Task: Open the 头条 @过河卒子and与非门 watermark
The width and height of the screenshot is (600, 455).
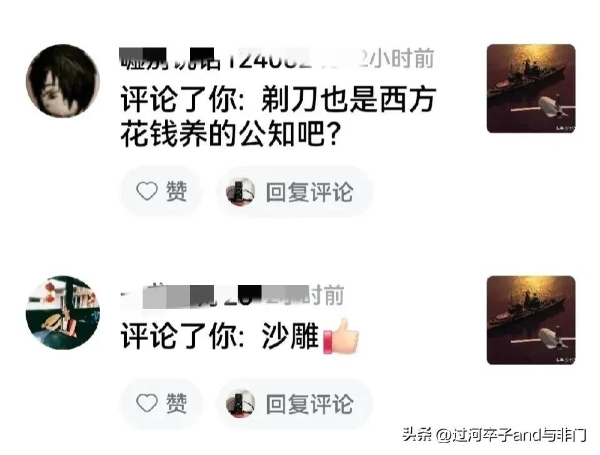Action: pyautogui.click(x=494, y=435)
